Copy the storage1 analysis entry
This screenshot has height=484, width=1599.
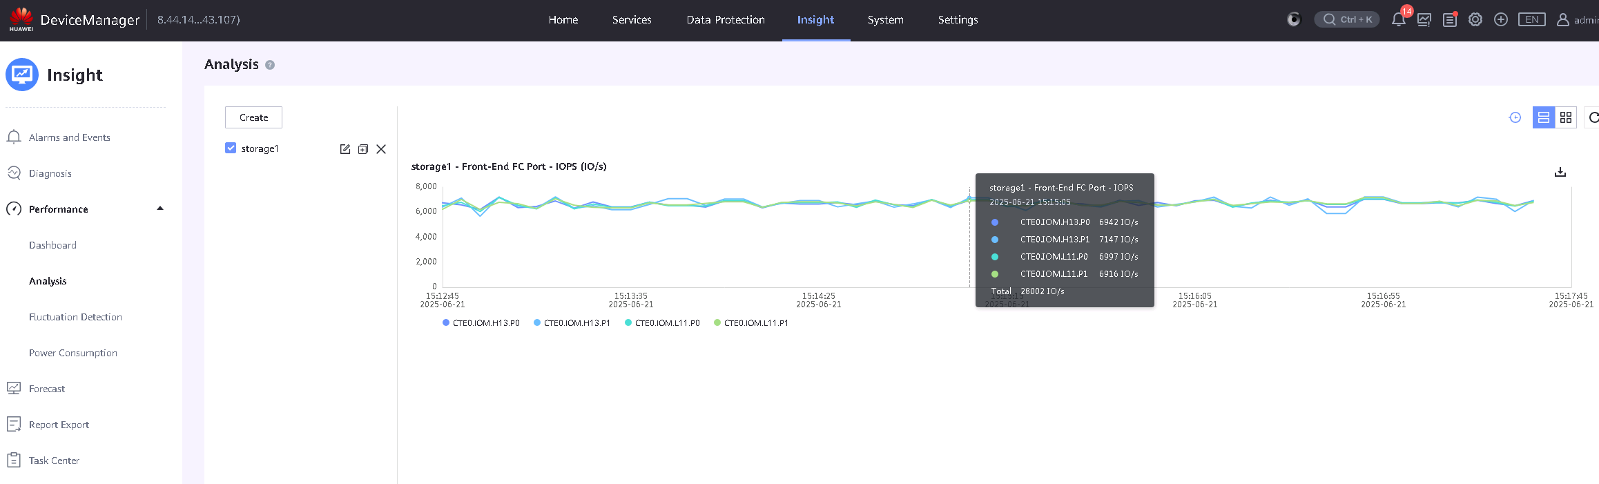click(363, 149)
